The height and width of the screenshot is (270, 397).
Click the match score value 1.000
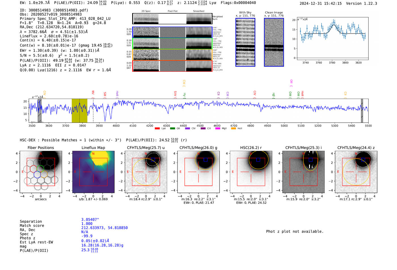coord(87,224)
